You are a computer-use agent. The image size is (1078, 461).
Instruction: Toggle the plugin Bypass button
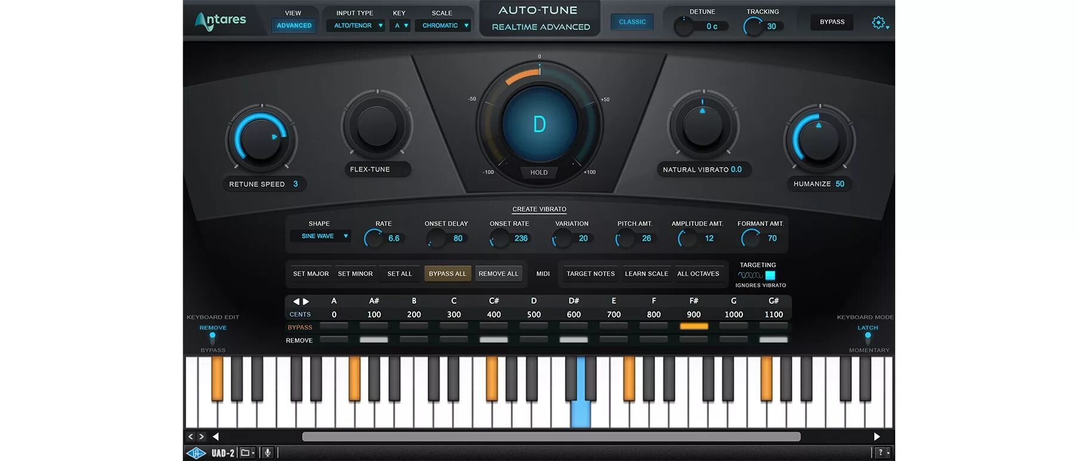832,22
